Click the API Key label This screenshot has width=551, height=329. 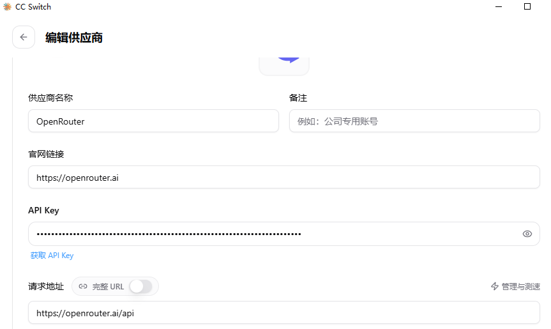point(43,210)
